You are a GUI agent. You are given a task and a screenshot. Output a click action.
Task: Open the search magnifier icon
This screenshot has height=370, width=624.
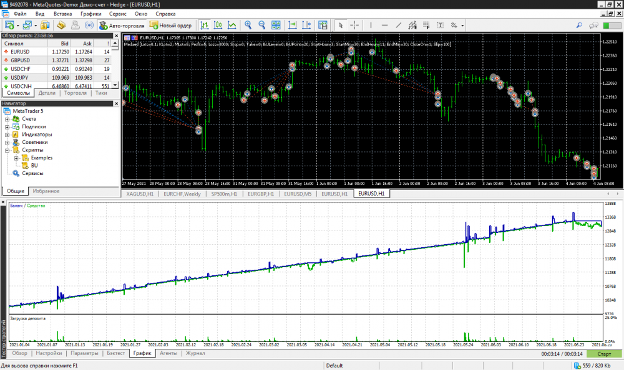579,26
